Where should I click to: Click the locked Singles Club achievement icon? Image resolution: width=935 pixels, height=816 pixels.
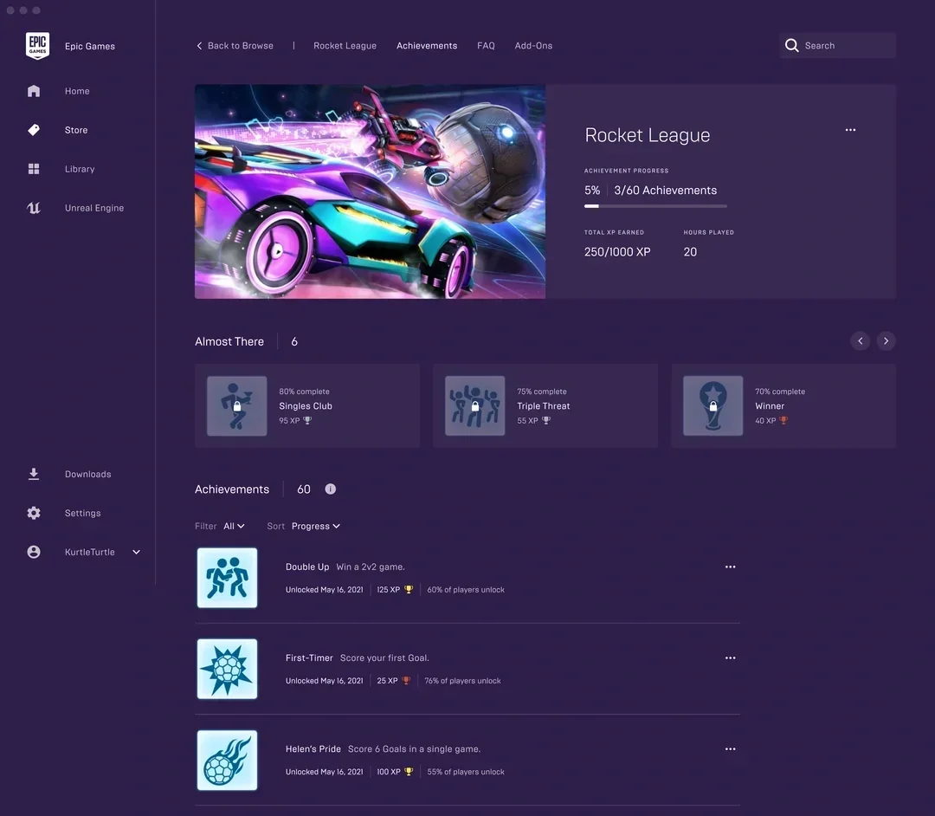tap(236, 405)
